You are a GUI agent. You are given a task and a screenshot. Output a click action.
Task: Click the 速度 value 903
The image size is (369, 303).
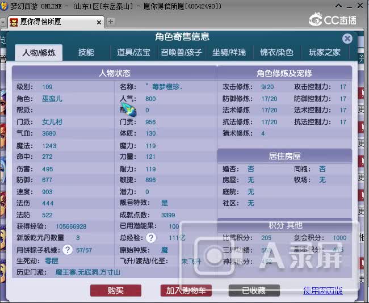tap(47, 192)
